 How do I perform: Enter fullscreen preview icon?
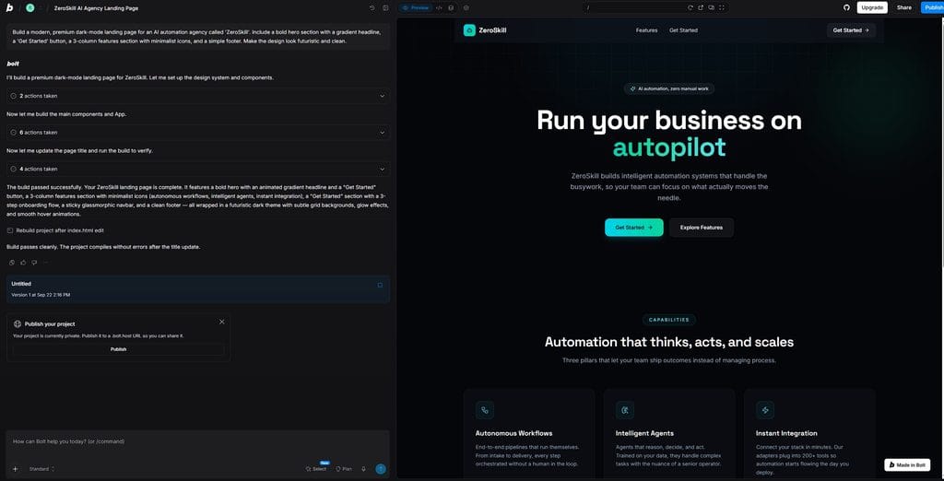click(x=722, y=7)
